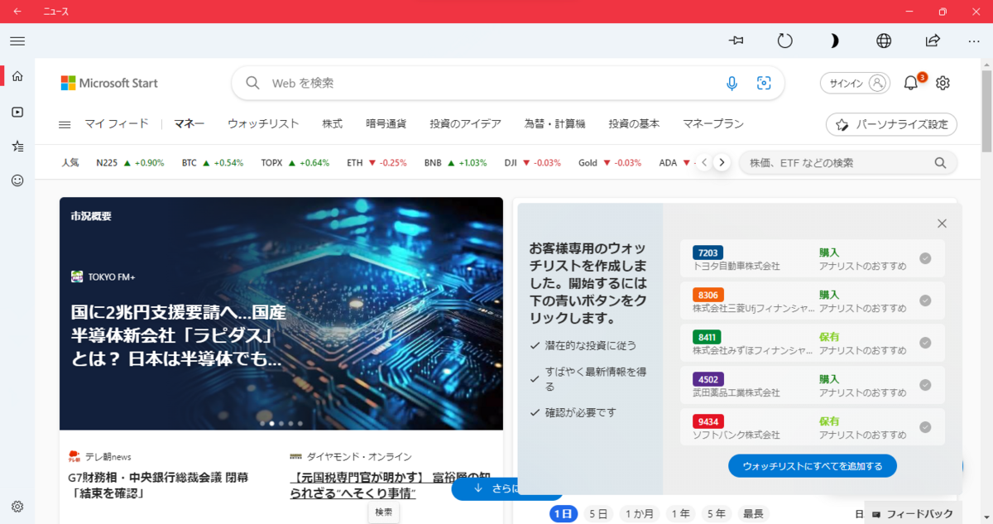Select BNB ticker in the bar
The width and height of the screenshot is (993, 524).
[x=455, y=163]
